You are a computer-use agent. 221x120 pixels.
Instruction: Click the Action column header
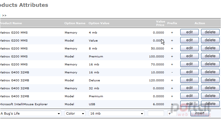tap(200, 23)
